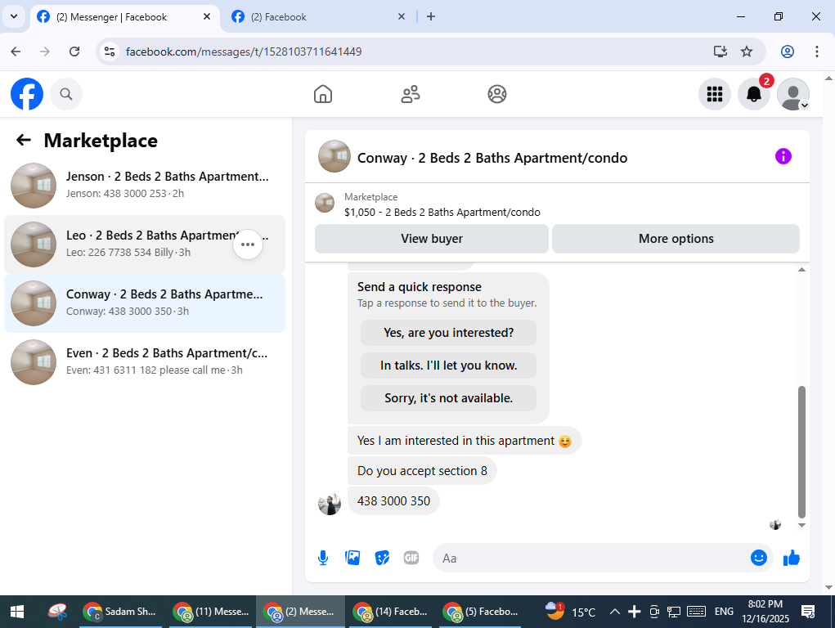Open a new browser tab
This screenshot has height=628, width=835.
(431, 17)
